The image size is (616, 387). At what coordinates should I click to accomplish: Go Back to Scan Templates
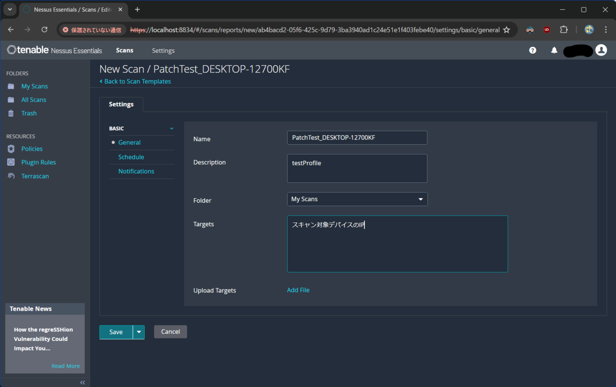[135, 81]
